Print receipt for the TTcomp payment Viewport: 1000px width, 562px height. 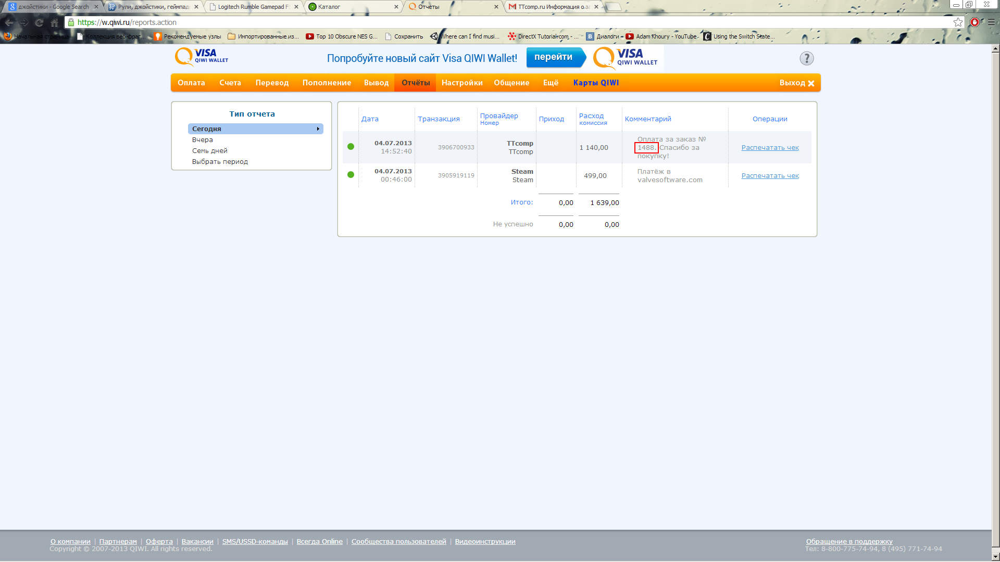pos(770,147)
